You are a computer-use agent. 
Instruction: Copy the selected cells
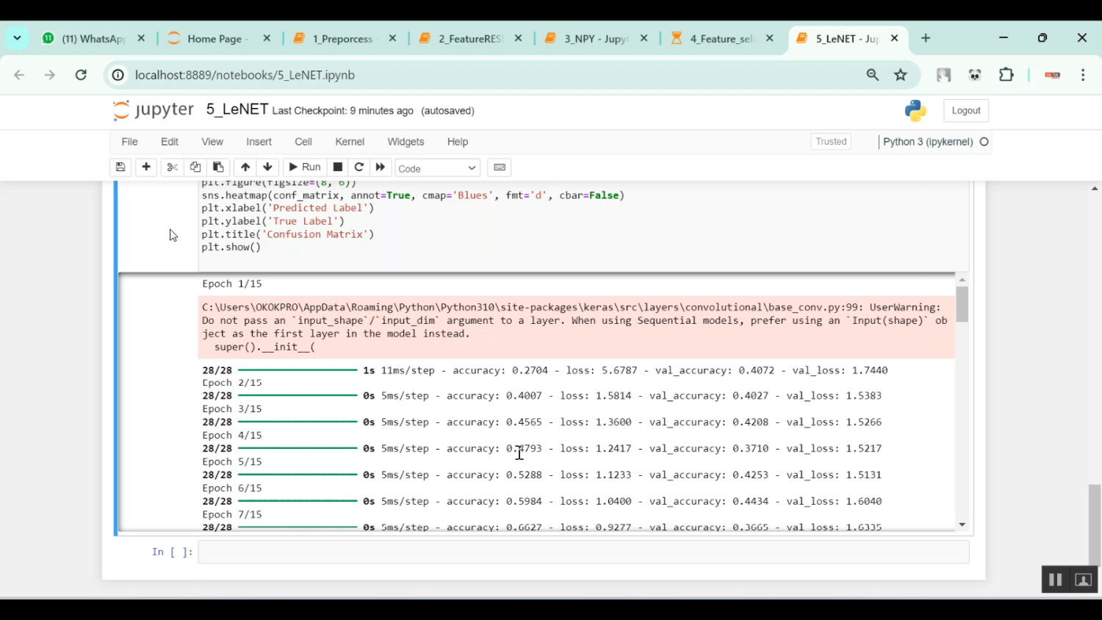195,167
